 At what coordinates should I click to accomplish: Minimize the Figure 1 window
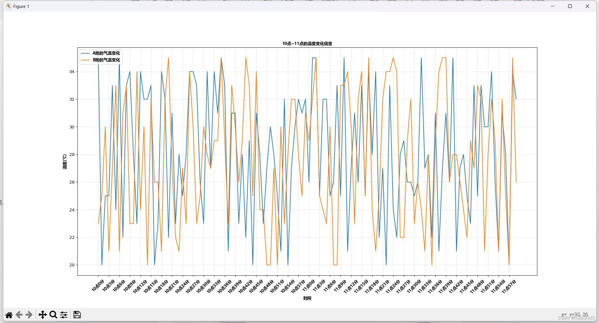(x=553, y=6)
